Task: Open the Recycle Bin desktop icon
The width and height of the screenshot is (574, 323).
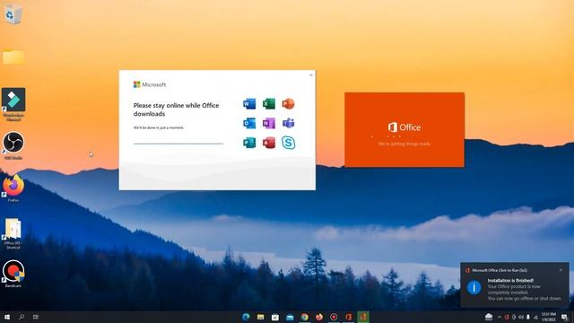Action: (x=13, y=14)
